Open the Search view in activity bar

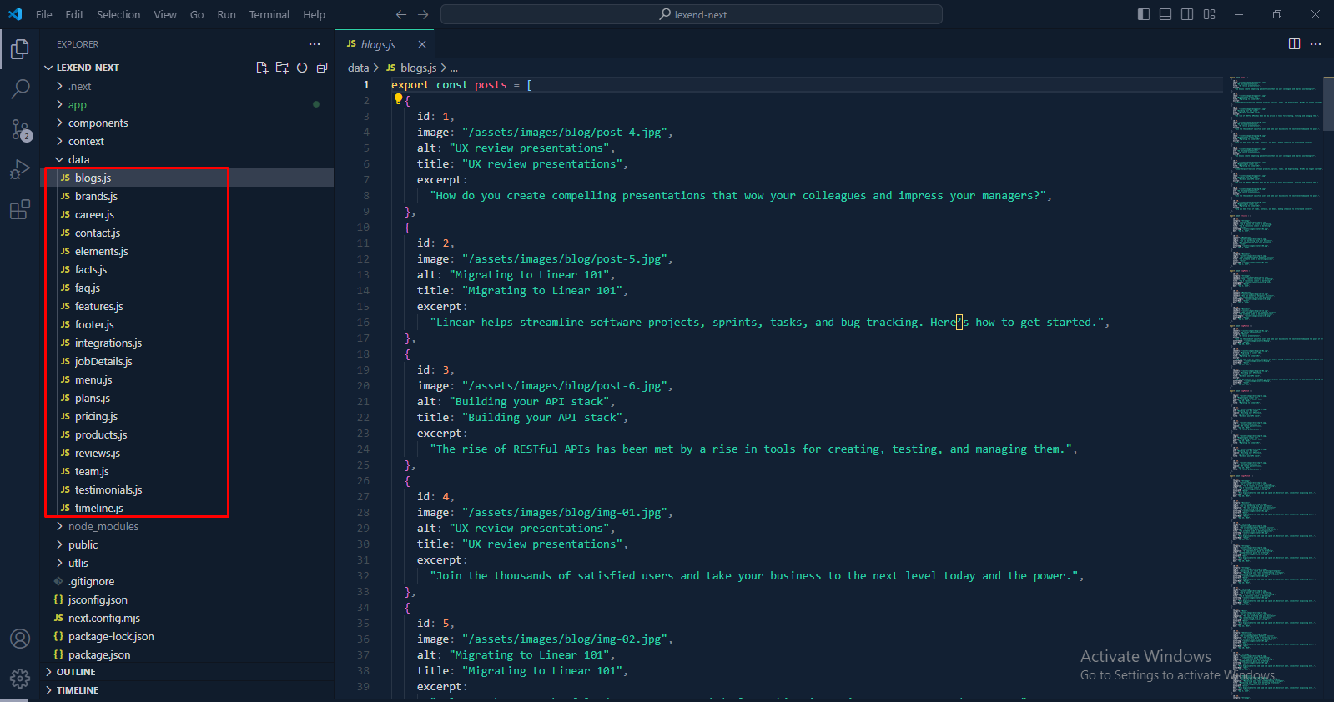coord(20,88)
